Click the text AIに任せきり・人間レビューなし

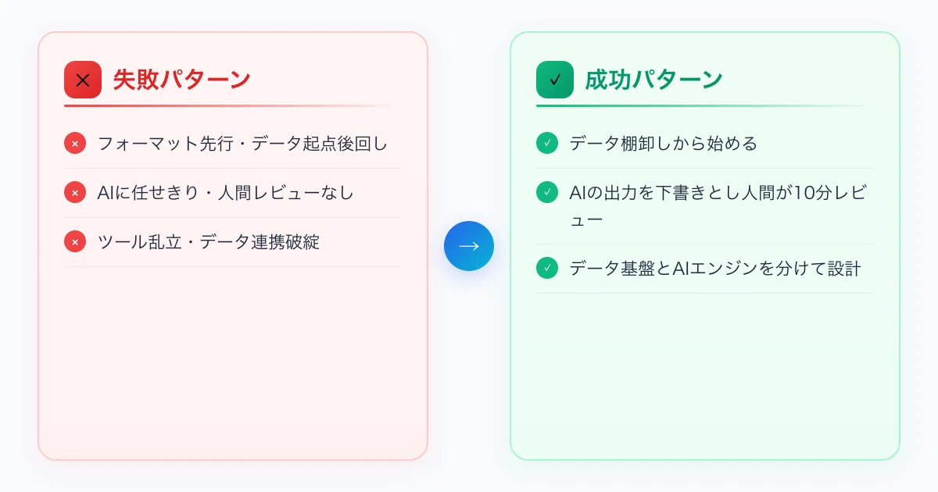226,192
